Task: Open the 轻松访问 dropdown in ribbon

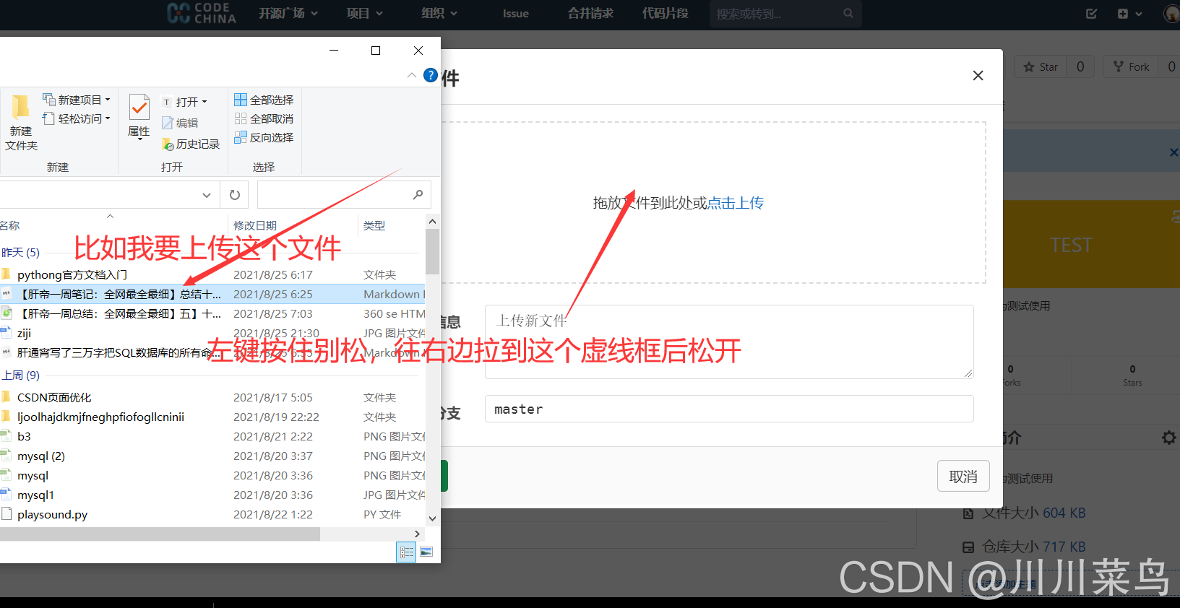Action: (x=77, y=118)
